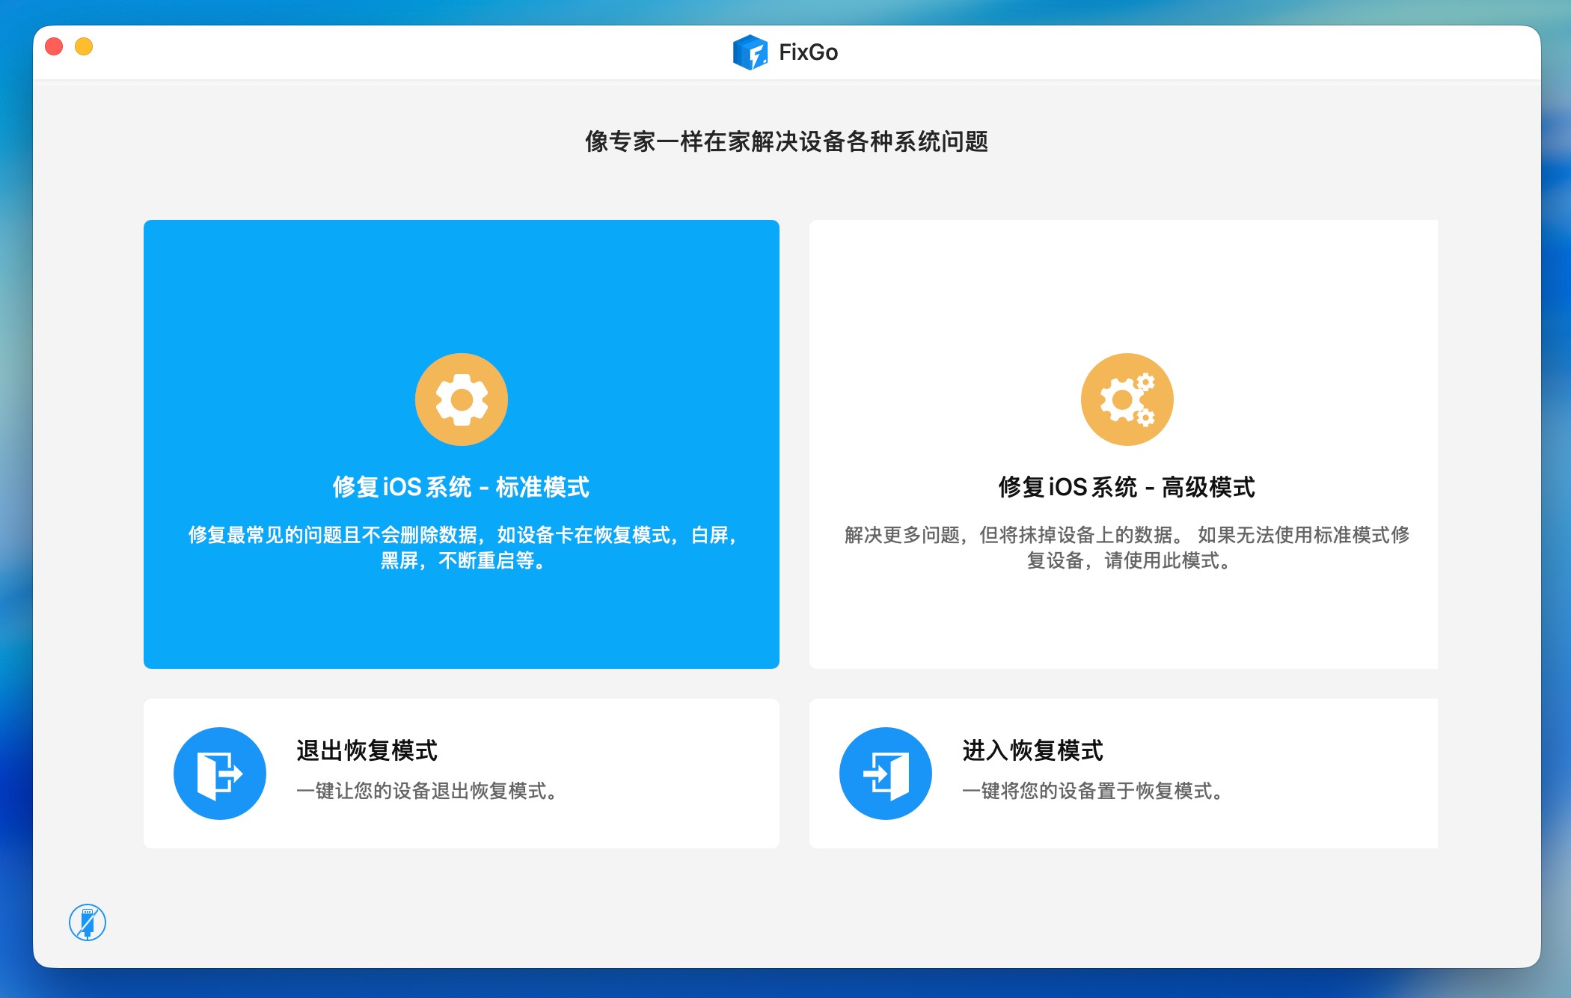Image resolution: width=1571 pixels, height=998 pixels.
Task: Click the FixGo title text
Action: pyautogui.click(x=808, y=52)
